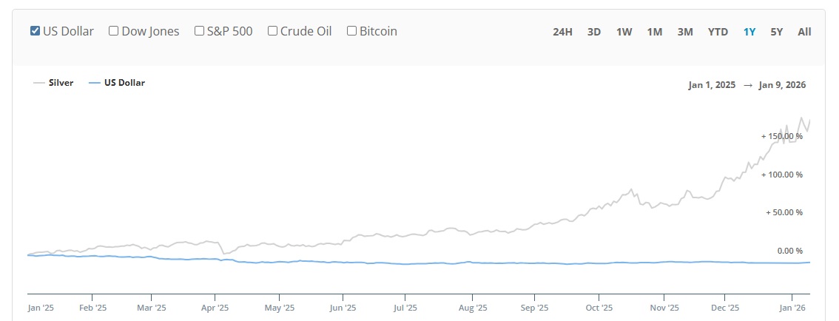Tick the Crude Oil checkbox
Image resolution: width=839 pixels, height=321 pixels.
coord(272,31)
